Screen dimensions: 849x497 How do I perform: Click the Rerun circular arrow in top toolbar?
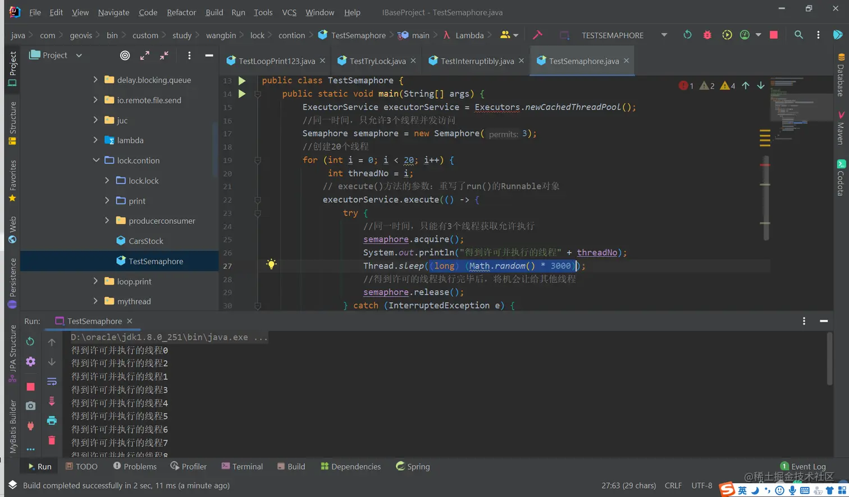point(687,35)
